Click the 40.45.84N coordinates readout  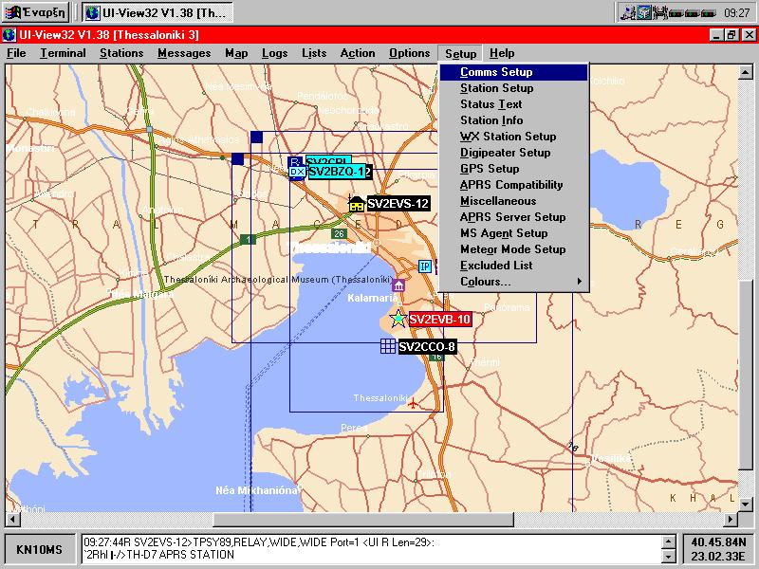click(x=718, y=541)
